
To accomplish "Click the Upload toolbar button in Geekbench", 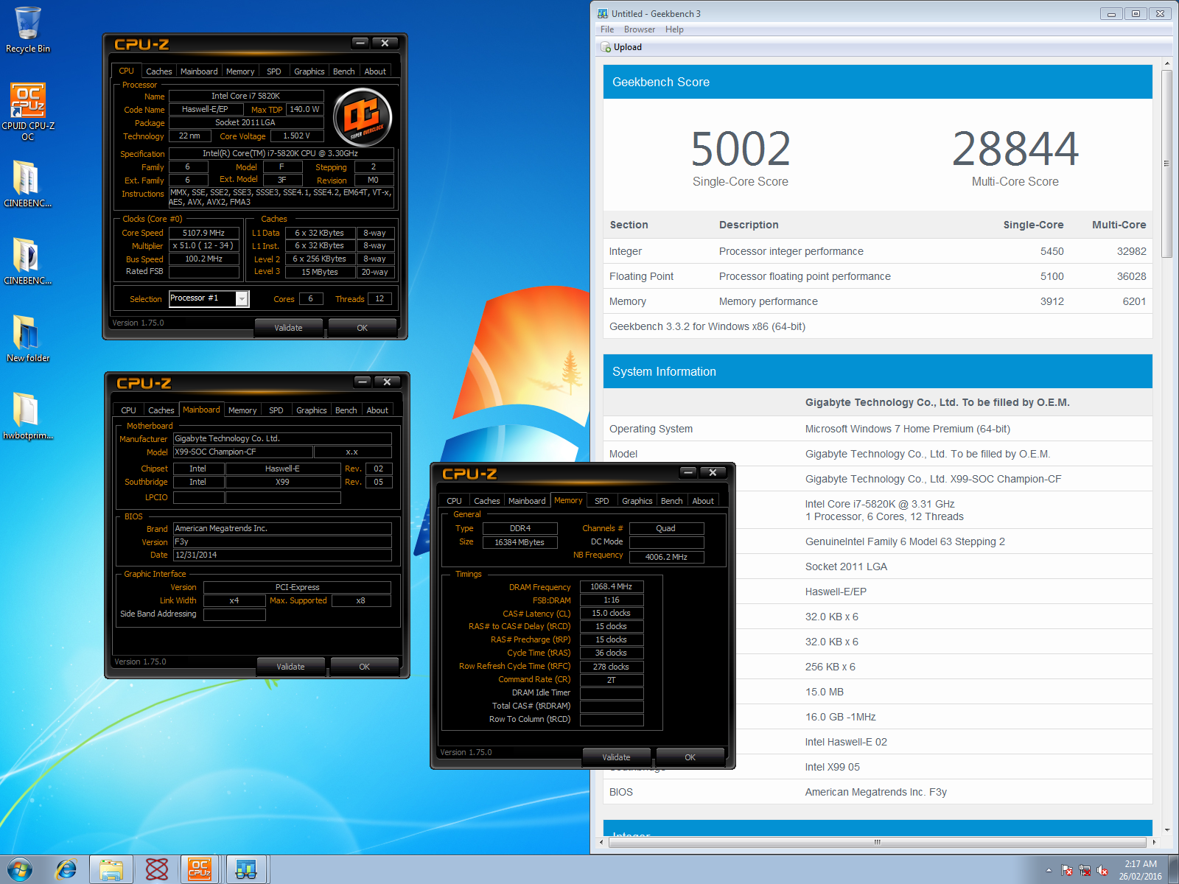I will coord(621,47).
